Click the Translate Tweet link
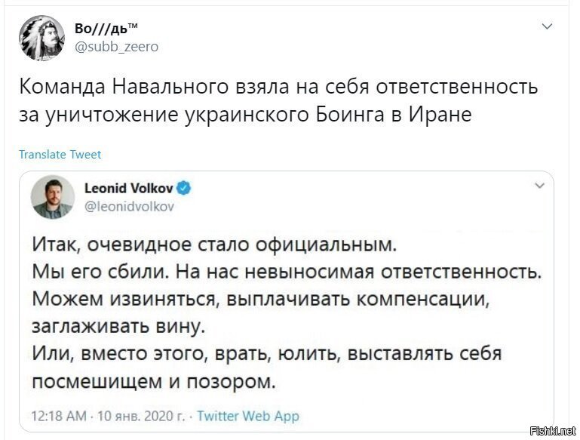 tap(60, 154)
